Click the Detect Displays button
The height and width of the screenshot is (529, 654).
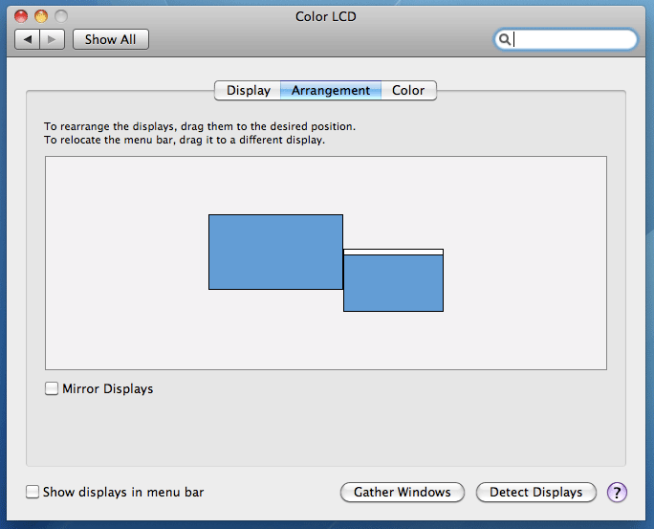click(535, 493)
